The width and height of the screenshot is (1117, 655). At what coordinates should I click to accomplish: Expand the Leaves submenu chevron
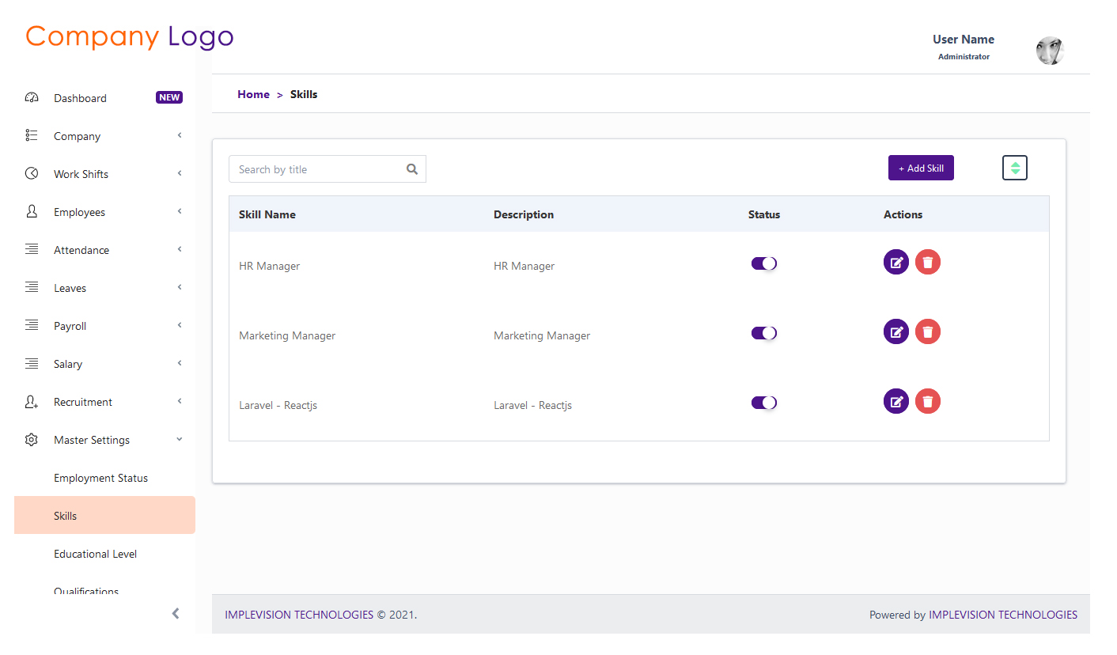180,287
